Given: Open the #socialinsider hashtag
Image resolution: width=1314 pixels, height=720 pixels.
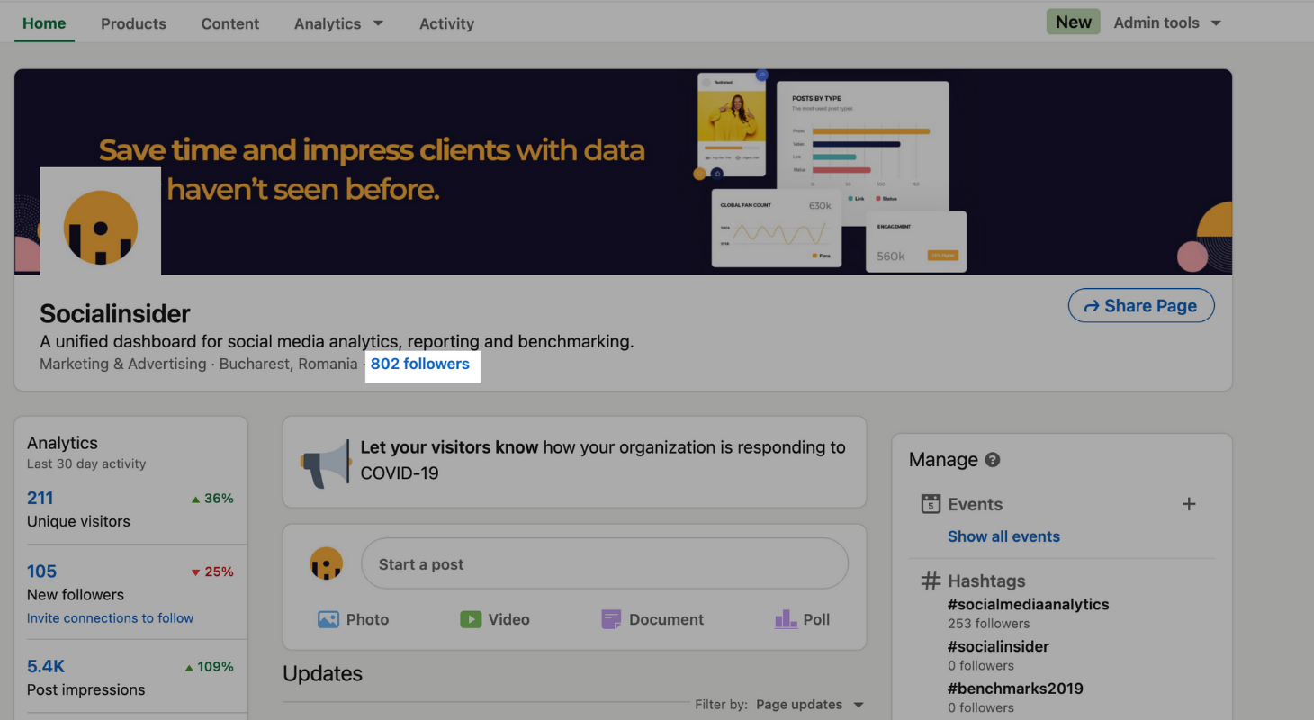Looking at the screenshot, I should (x=998, y=646).
